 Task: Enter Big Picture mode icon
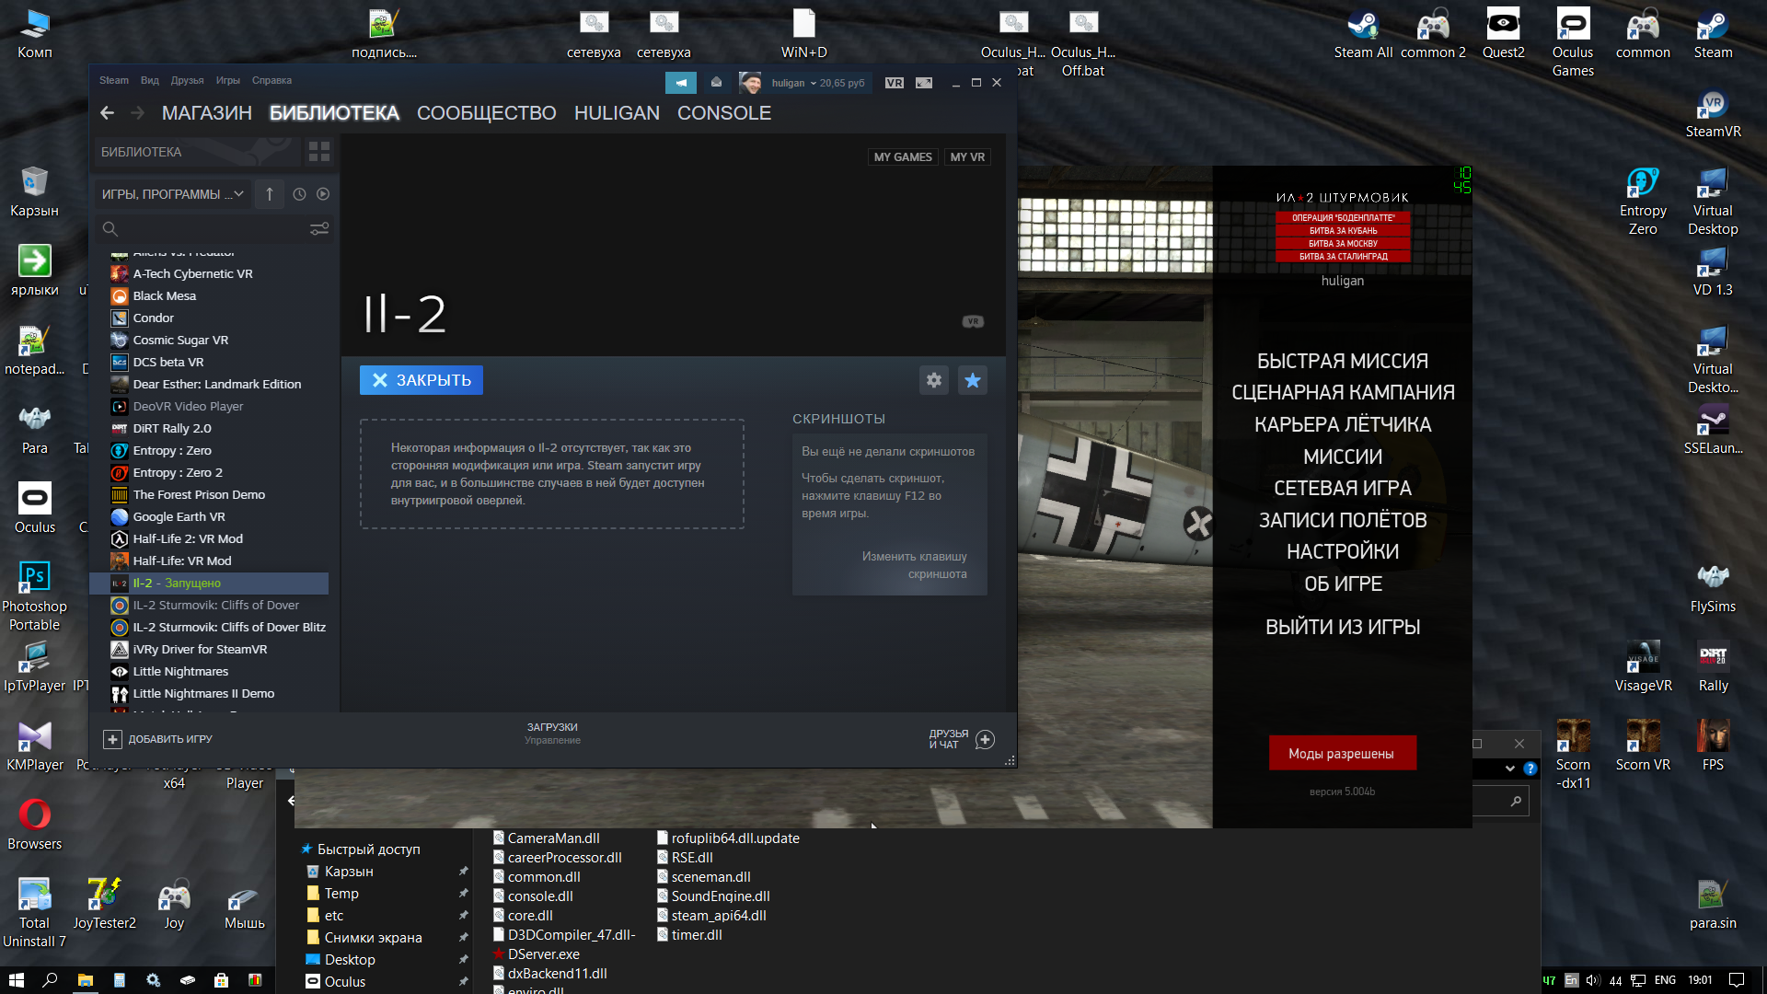coord(924,83)
